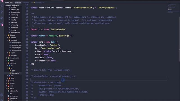Click the JS icon in the breadcrumb

click(34, 3)
